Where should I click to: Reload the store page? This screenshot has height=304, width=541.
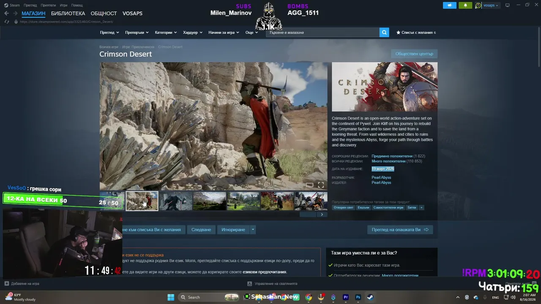[6, 22]
